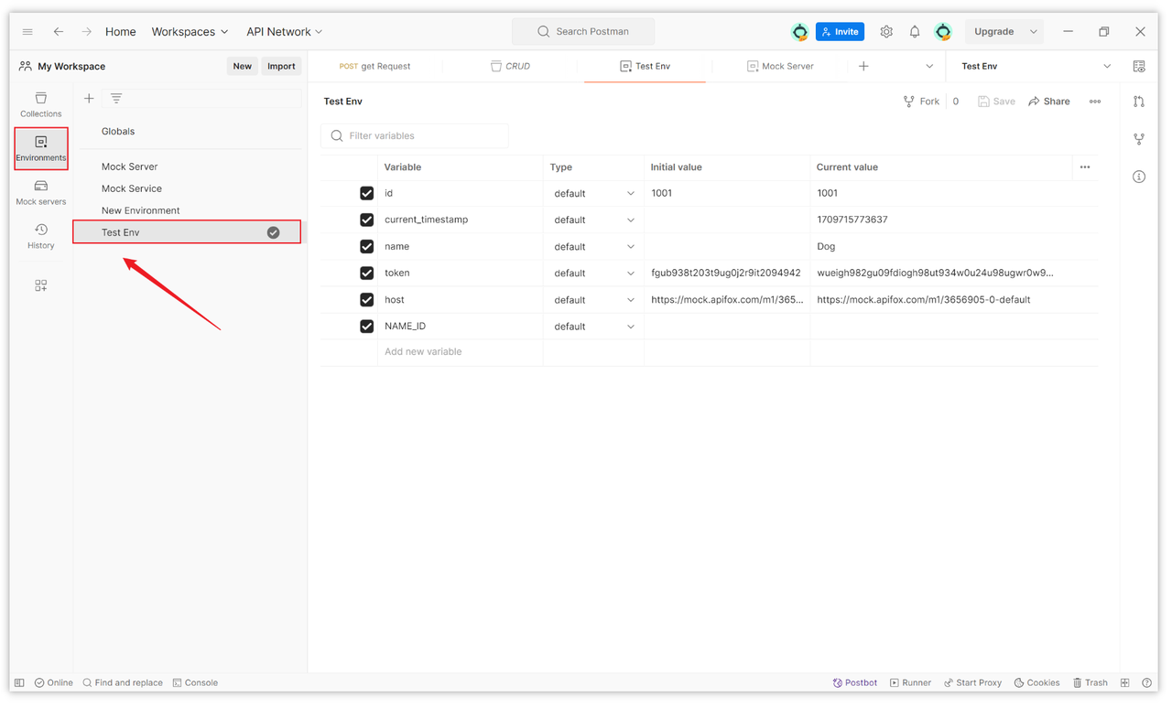The height and width of the screenshot is (708, 1172).
Task: Click the configure workspace sidebar grid icon
Action: click(x=41, y=285)
